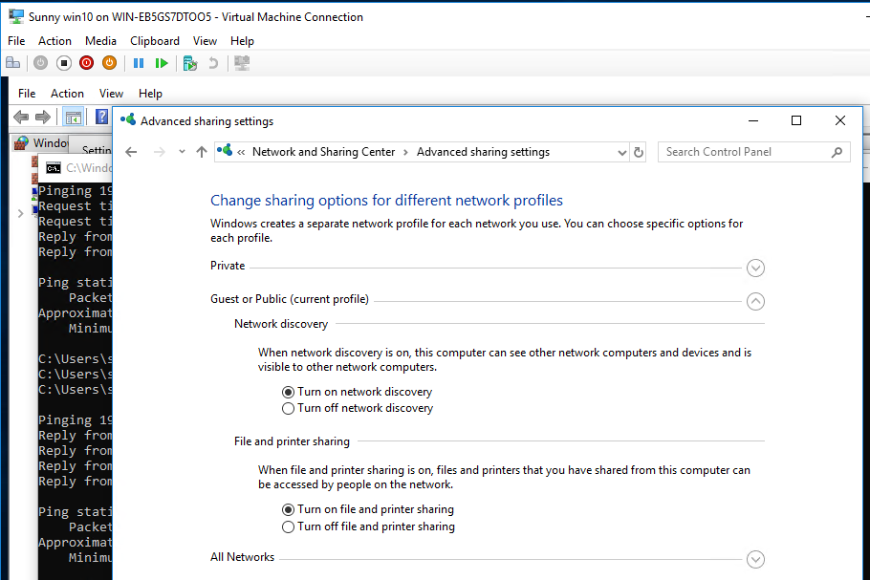Image resolution: width=870 pixels, height=580 pixels.
Task: Click the Advanced sharing settings title icon
Action: tap(128, 119)
